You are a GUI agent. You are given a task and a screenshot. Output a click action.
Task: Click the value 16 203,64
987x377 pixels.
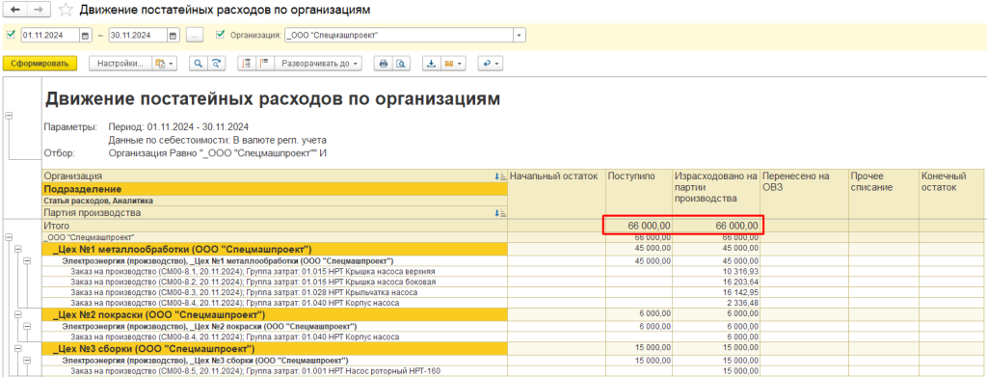click(x=740, y=282)
